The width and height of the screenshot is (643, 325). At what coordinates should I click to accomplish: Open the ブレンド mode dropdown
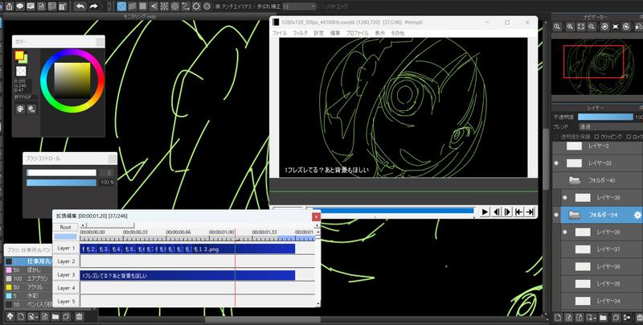[610, 127]
